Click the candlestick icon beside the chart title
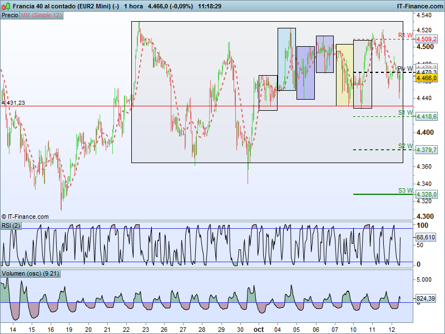Image resolution: width=445 pixels, height=334 pixels. (6, 6)
